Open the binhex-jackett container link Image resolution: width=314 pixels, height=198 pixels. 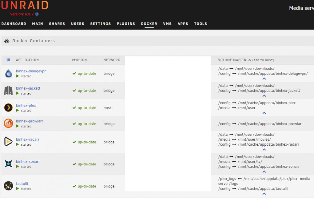pyautogui.click(x=28, y=88)
